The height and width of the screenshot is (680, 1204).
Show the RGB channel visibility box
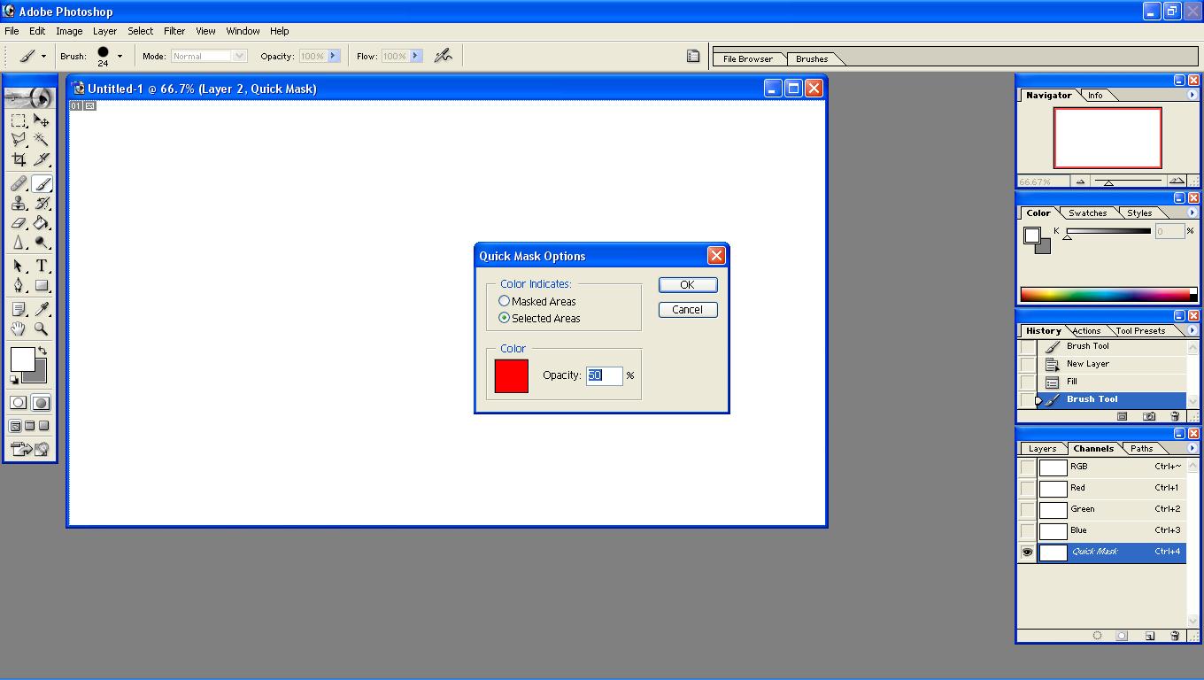1027,467
